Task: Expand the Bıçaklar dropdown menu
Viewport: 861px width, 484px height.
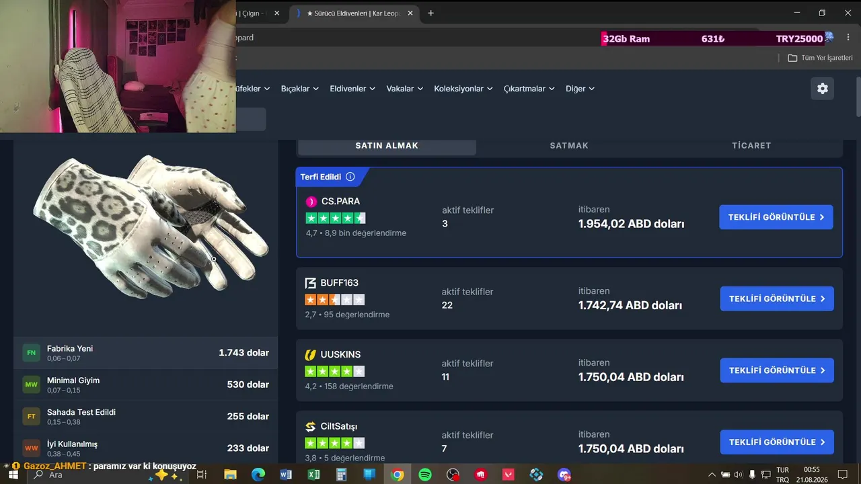Action: tap(299, 89)
